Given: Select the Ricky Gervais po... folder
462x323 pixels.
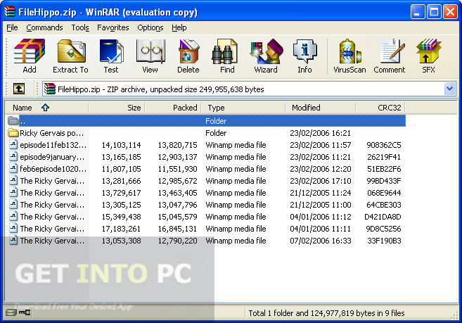Looking at the screenshot, I should point(46,133).
